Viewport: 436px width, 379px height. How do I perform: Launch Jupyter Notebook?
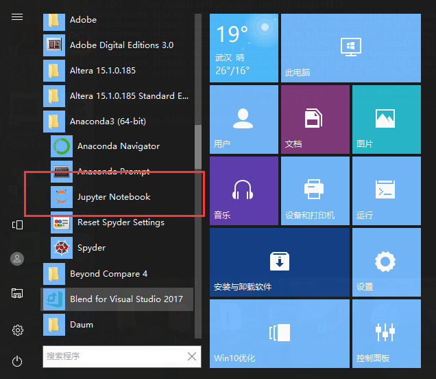coord(122,197)
